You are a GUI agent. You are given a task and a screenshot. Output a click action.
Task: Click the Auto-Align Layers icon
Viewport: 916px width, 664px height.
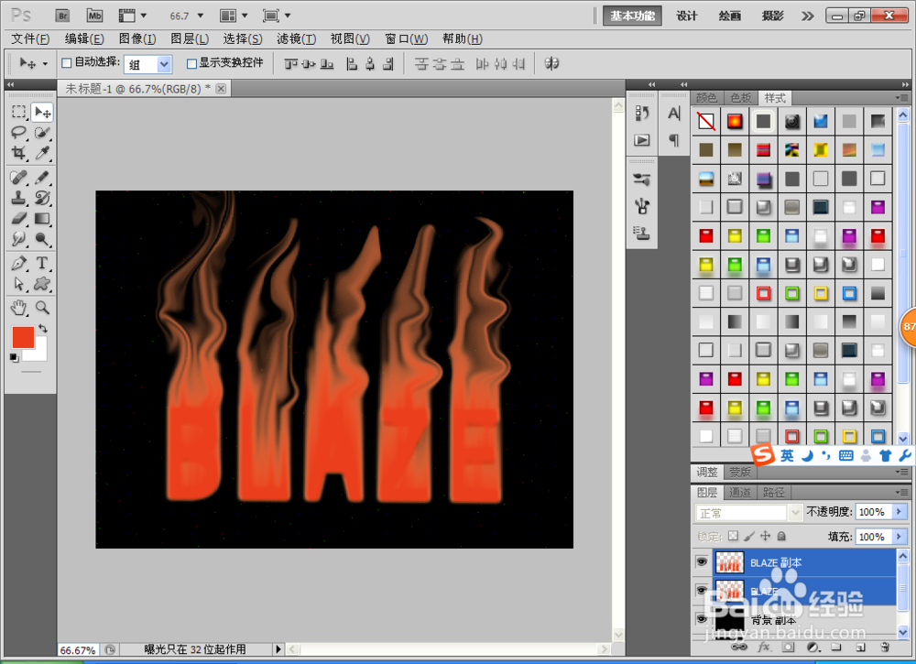click(551, 63)
